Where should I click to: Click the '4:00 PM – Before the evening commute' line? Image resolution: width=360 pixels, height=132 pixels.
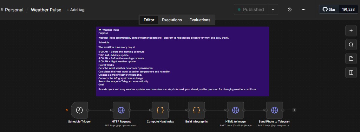click(121, 58)
